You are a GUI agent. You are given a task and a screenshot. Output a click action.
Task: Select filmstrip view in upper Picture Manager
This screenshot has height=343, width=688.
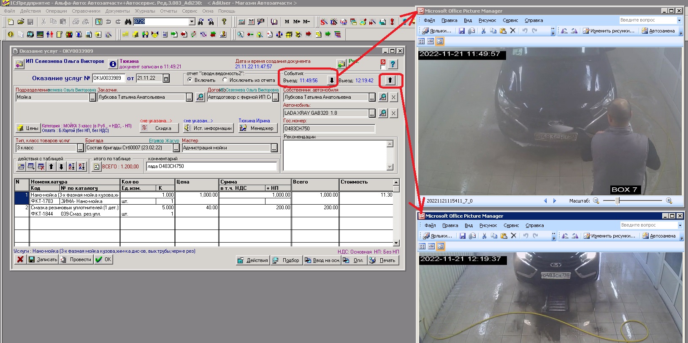click(431, 41)
